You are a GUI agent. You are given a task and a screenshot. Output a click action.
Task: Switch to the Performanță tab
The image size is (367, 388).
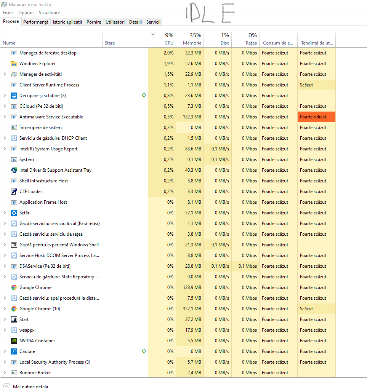pos(36,22)
